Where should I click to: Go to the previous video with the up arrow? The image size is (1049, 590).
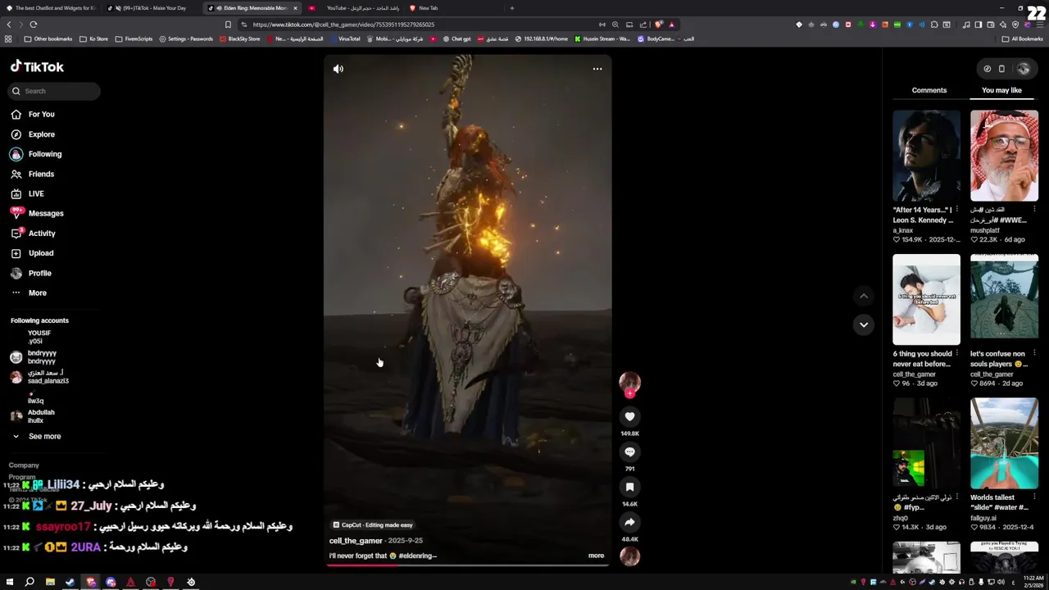tap(863, 296)
